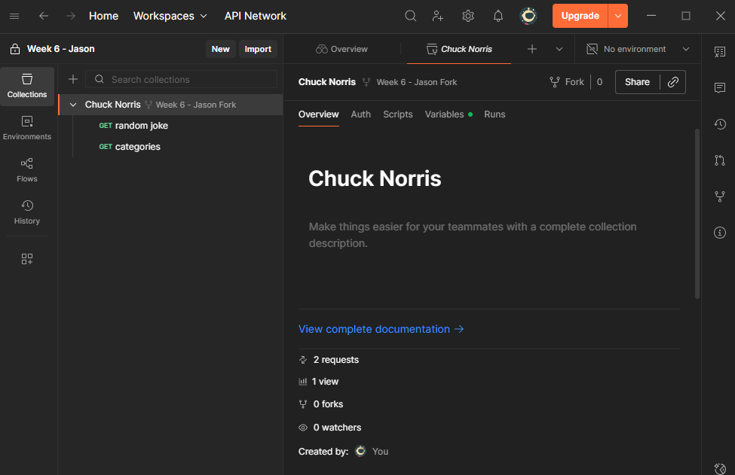Click the 0 watchers stat
735x475 pixels.
tap(330, 428)
